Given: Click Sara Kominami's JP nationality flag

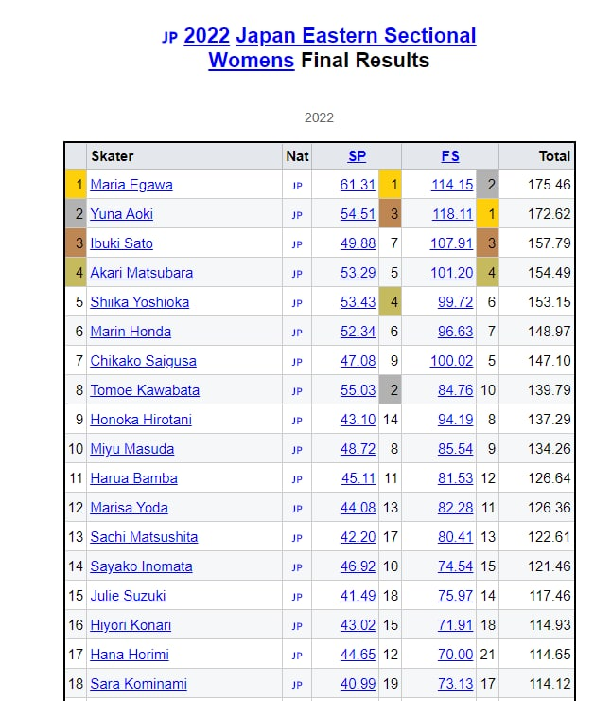Looking at the screenshot, I should coord(297,685).
